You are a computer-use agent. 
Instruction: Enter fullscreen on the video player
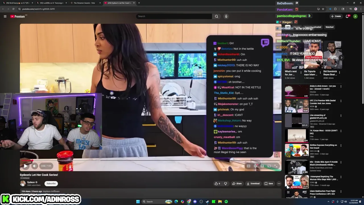coord(276,166)
